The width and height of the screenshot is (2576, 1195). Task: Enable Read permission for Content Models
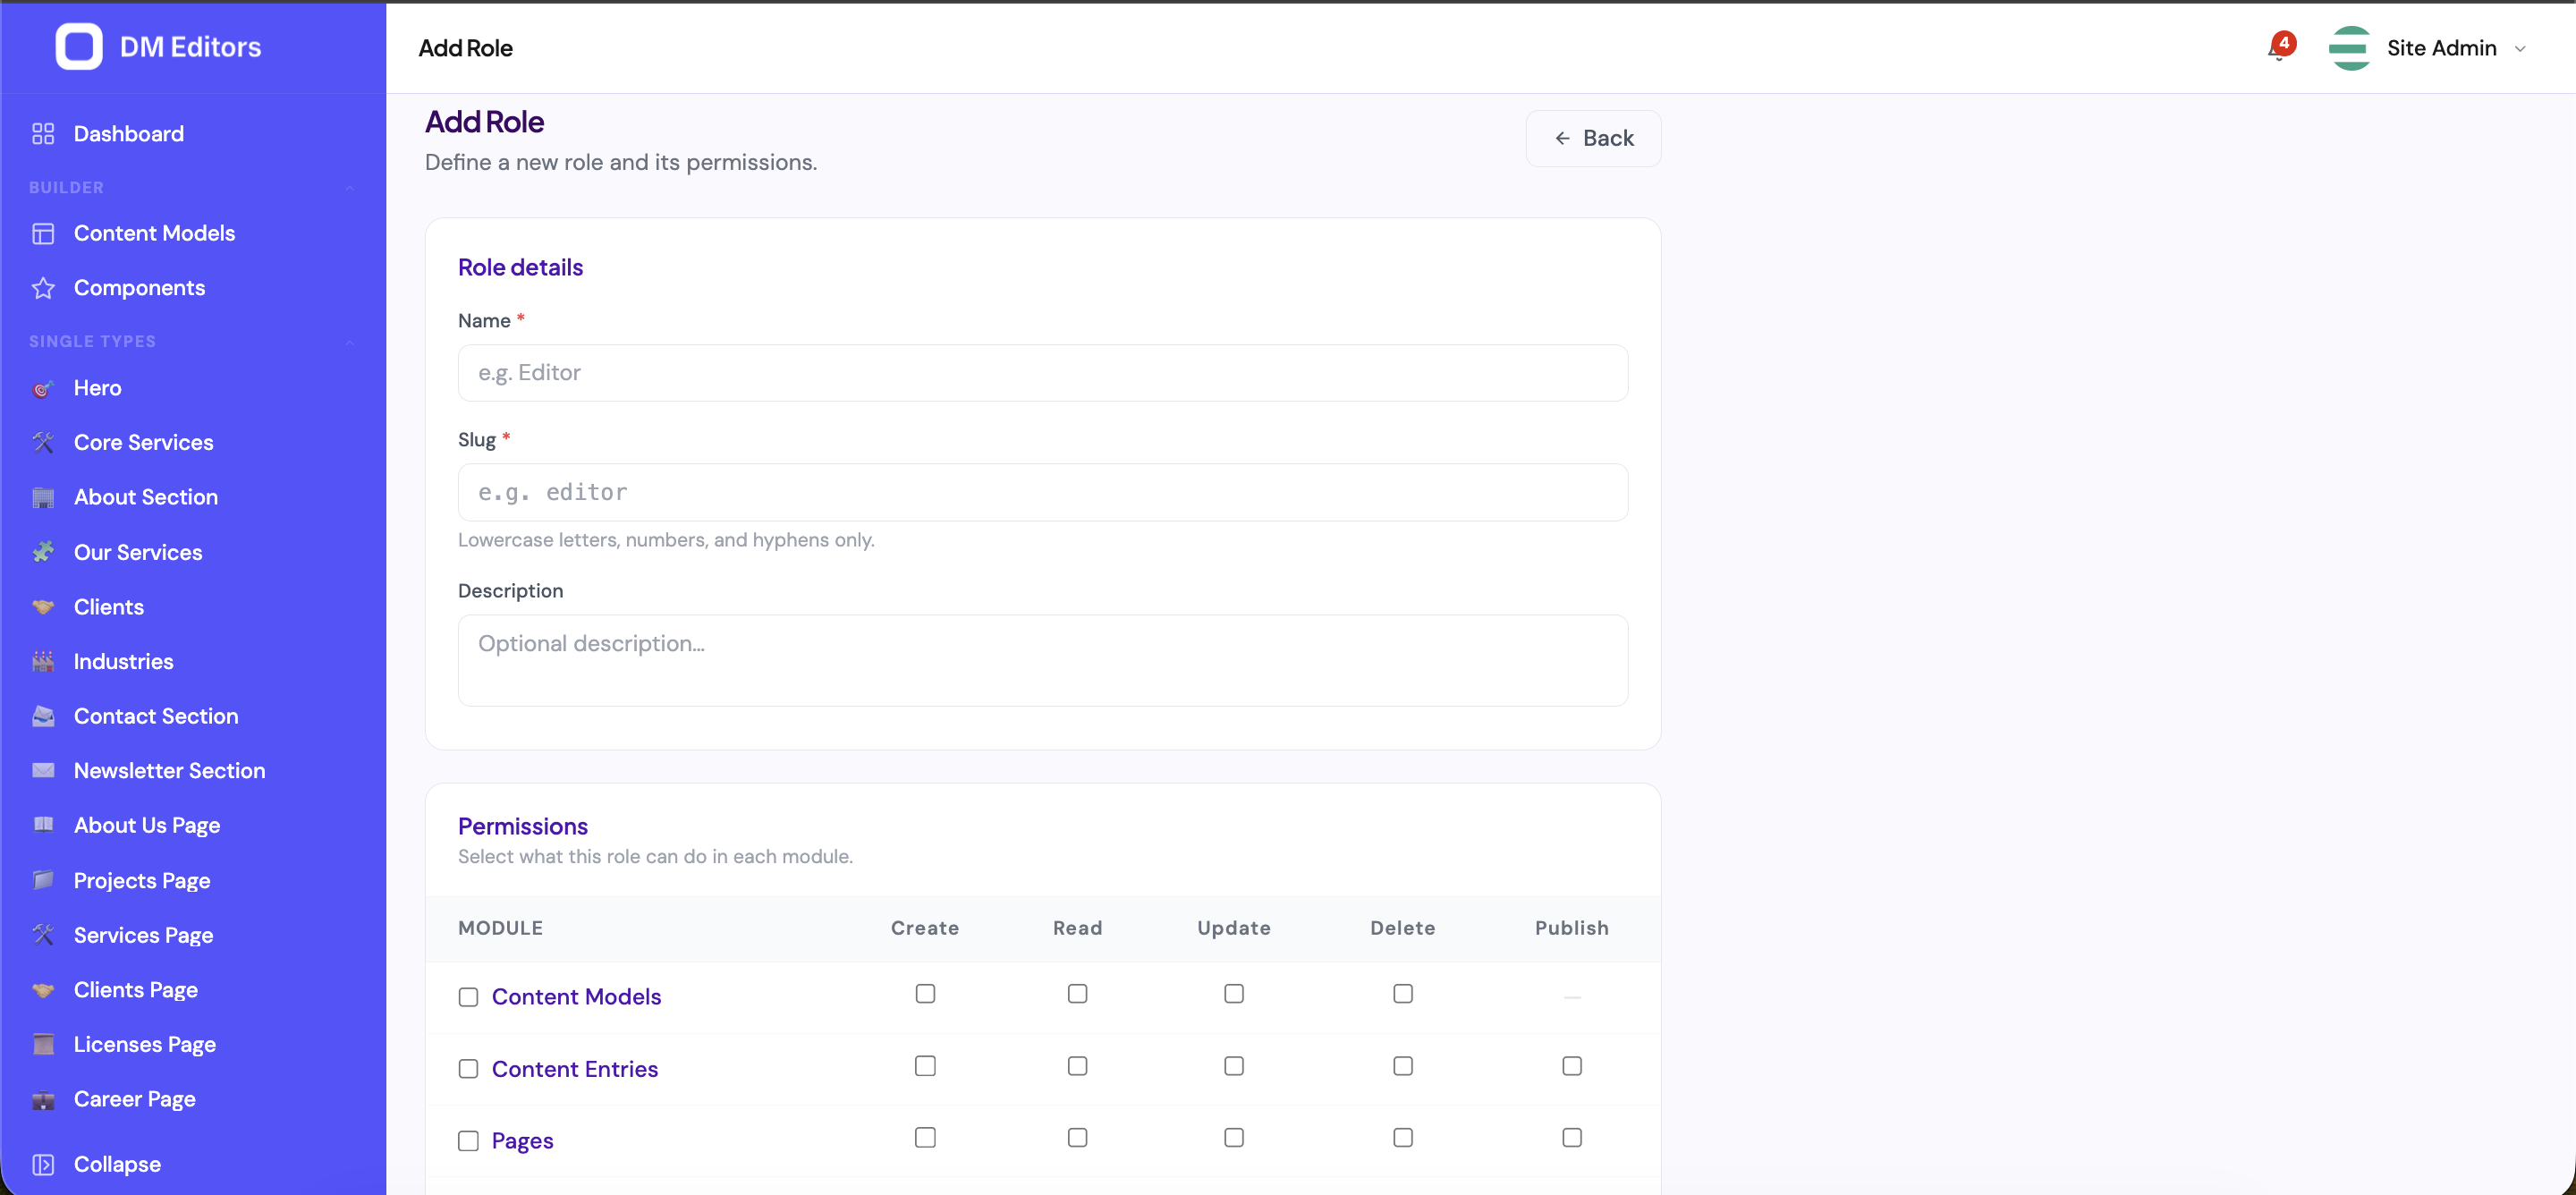click(x=1077, y=993)
